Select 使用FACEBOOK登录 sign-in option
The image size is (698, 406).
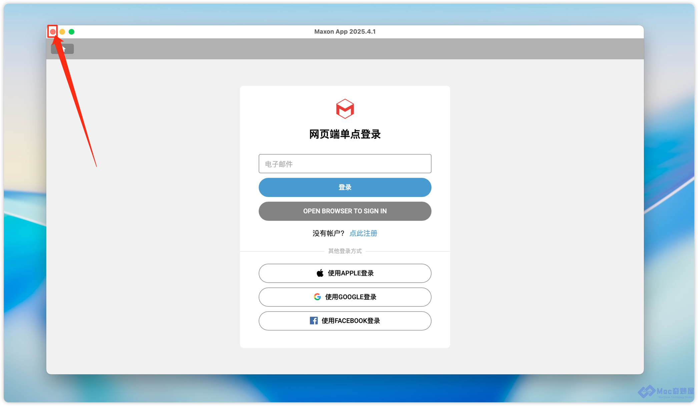(x=344, y=320)
